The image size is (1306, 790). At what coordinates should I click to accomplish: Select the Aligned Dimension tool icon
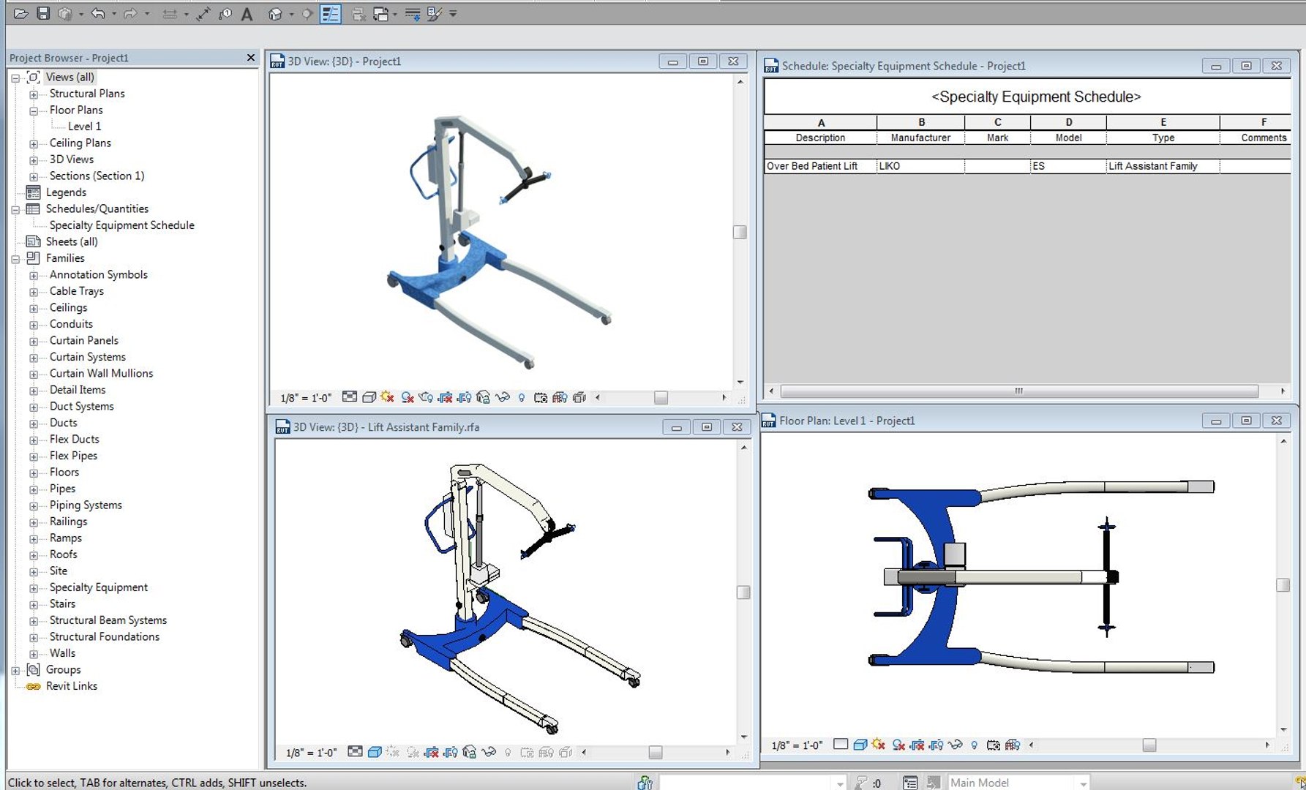point(203,13)
